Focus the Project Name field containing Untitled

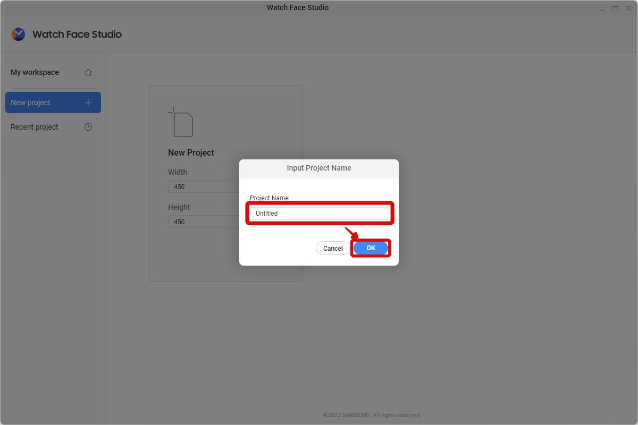319,214
